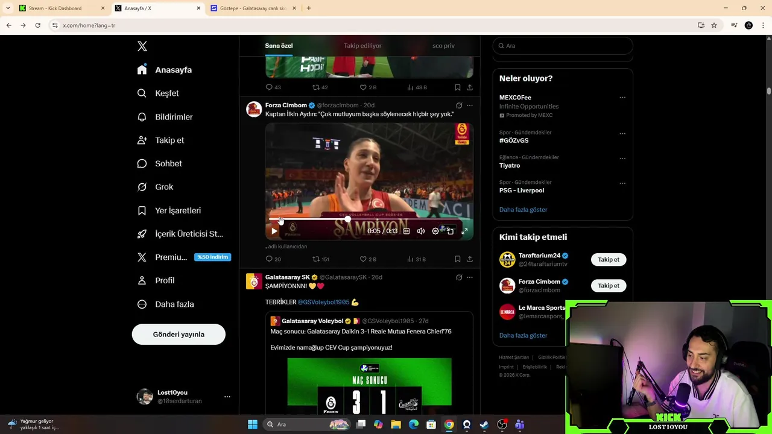
Task: Open more options for PSG - Liverpool trend
Action: [622, 183]
